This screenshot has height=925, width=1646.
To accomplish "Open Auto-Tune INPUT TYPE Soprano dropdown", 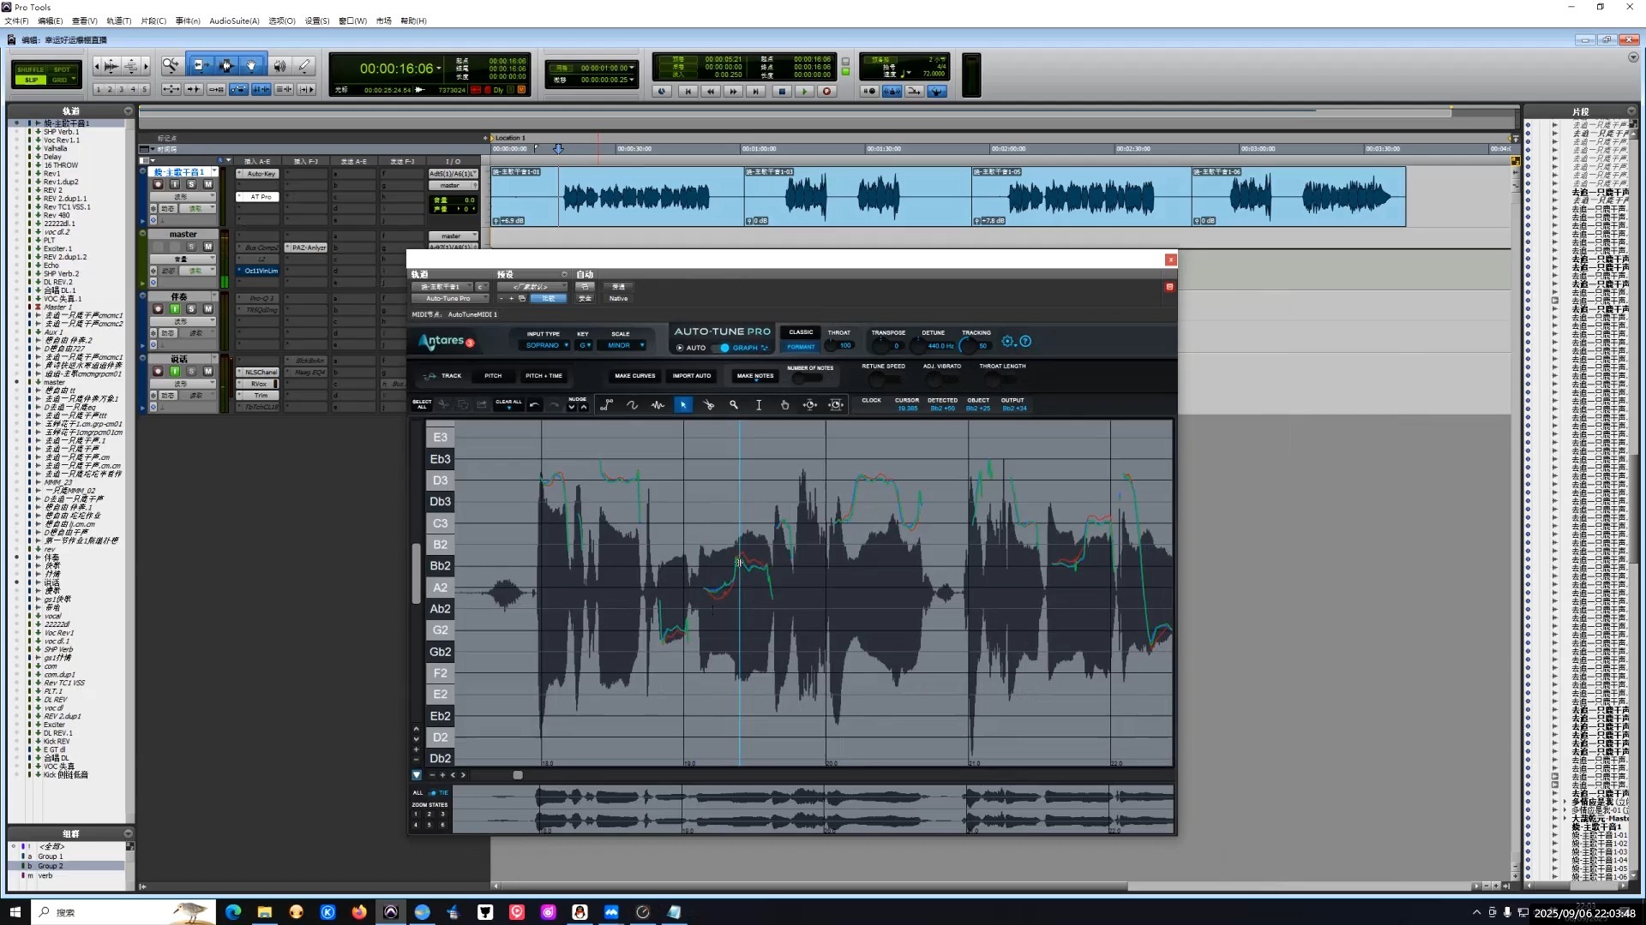I will tap(546, 346).
